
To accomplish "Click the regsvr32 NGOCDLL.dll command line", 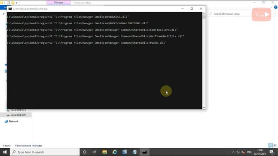I will coord(68,17).
